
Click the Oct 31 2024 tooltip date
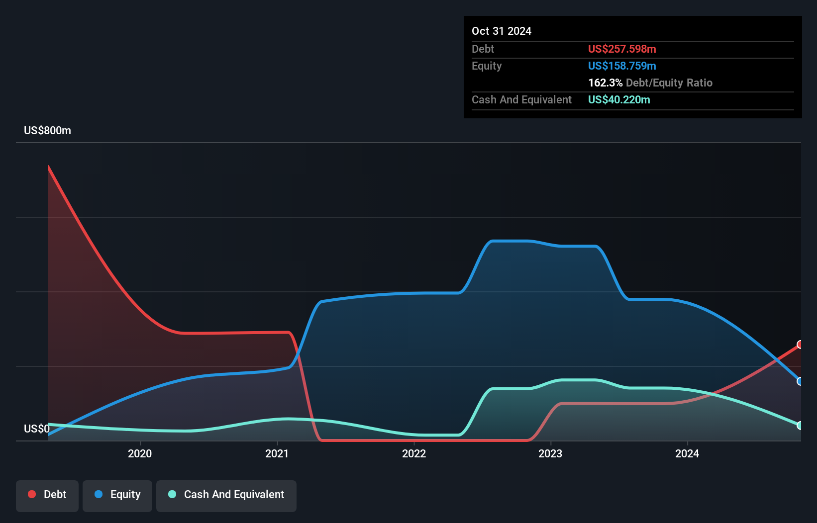tap(502, 31)
